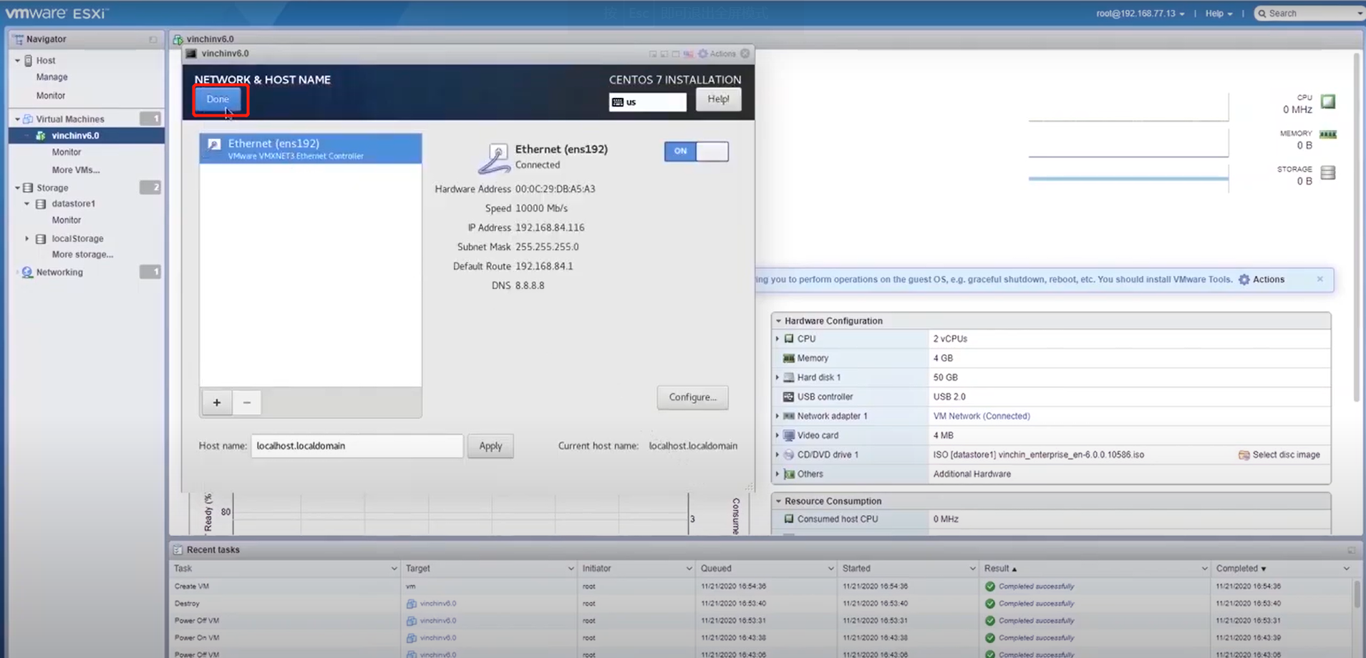This screenshot has width=1366, height=658.
Task: Click the Recent tasks panel icon
Action: tap(178, 550)
